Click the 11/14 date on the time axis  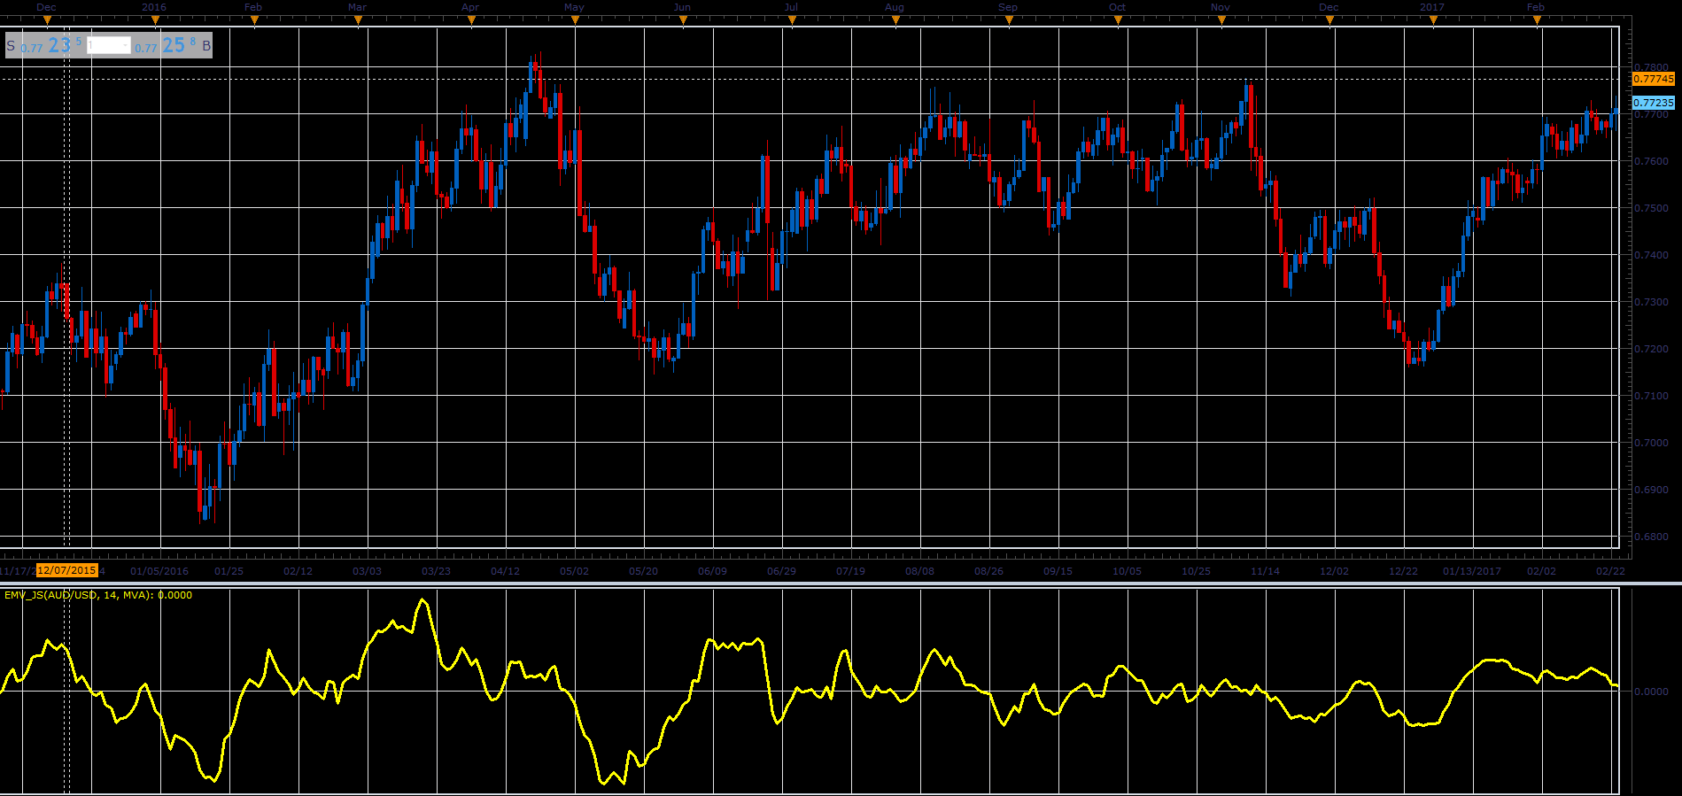point(1265,571)
